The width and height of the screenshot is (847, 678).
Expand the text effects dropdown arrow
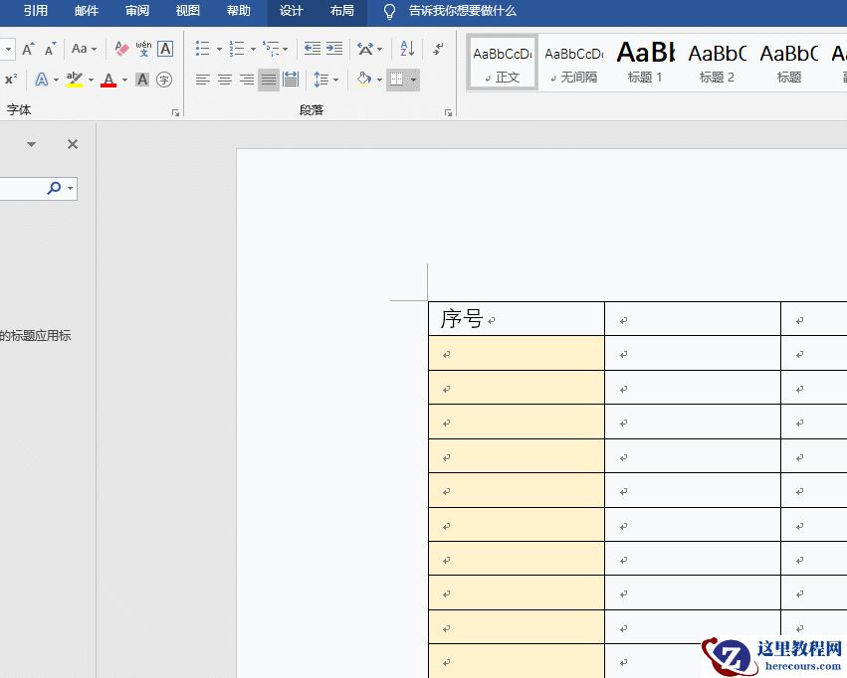click(56, 81)
